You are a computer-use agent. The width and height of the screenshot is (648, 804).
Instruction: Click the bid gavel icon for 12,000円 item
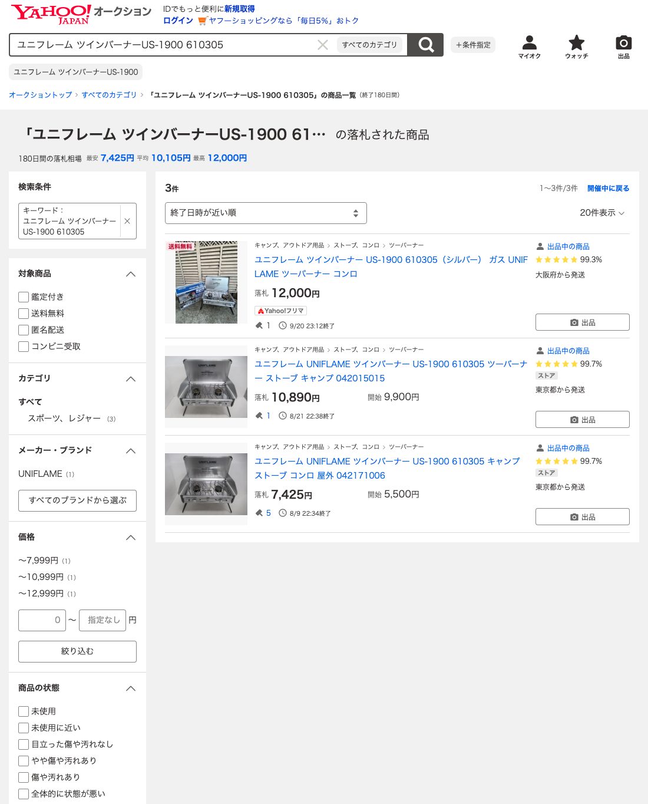259,325
